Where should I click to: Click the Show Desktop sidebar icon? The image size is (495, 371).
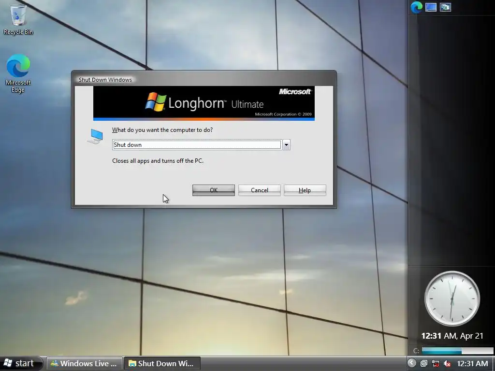tap(431, 7)
